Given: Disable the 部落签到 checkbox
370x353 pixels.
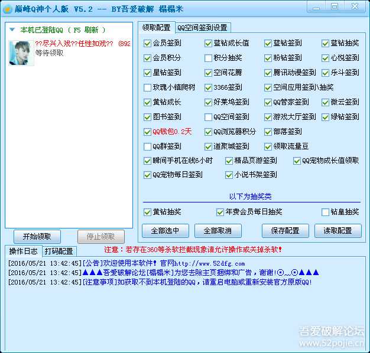Looking at the screenshot, I should coord(268,132).
